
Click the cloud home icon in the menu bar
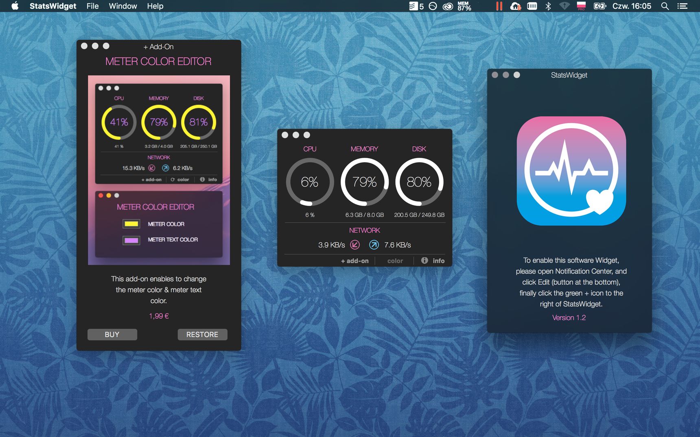[516, 6]
